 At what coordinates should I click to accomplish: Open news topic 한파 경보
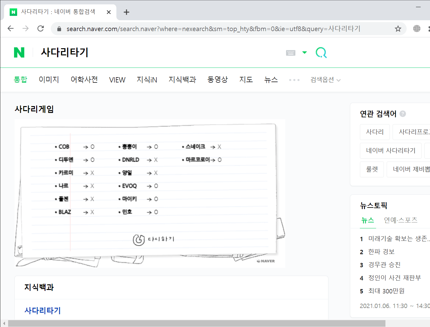point(381,252)
